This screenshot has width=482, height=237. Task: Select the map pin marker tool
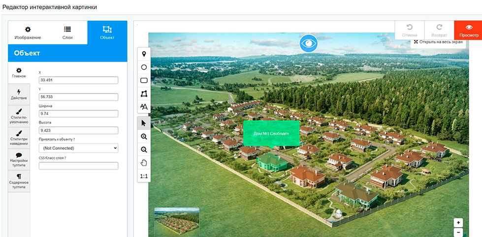pyautogui.click(x=144, y=54)
